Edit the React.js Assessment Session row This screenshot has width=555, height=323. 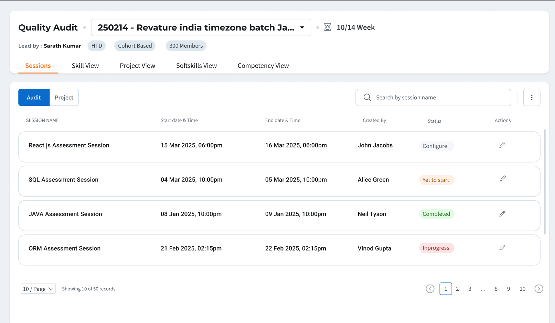[502, 145]
